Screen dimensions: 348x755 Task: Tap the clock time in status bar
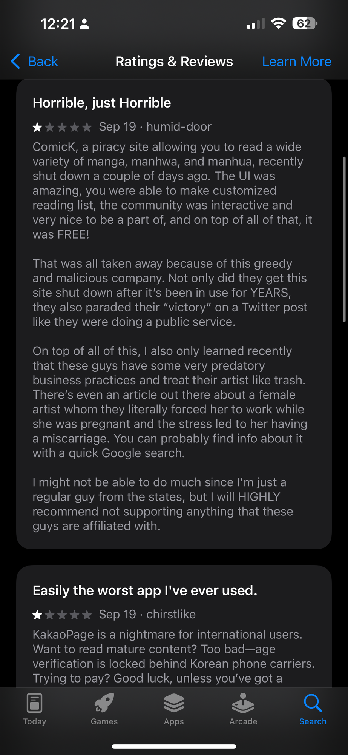point(58,24)
